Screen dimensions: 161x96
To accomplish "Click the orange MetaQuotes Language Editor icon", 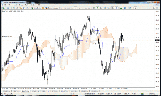I will point(43,8).
